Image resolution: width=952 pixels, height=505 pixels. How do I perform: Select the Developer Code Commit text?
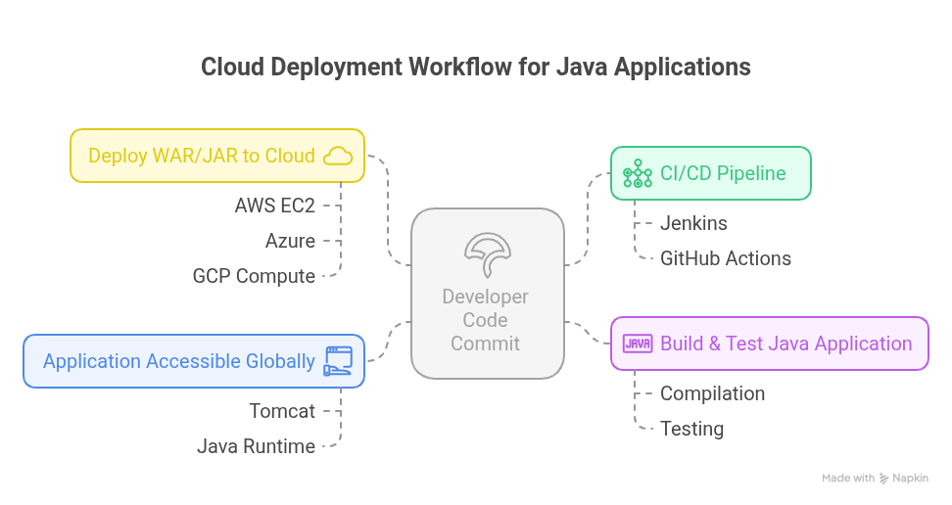pyautogui.click(x=486, y=320)
